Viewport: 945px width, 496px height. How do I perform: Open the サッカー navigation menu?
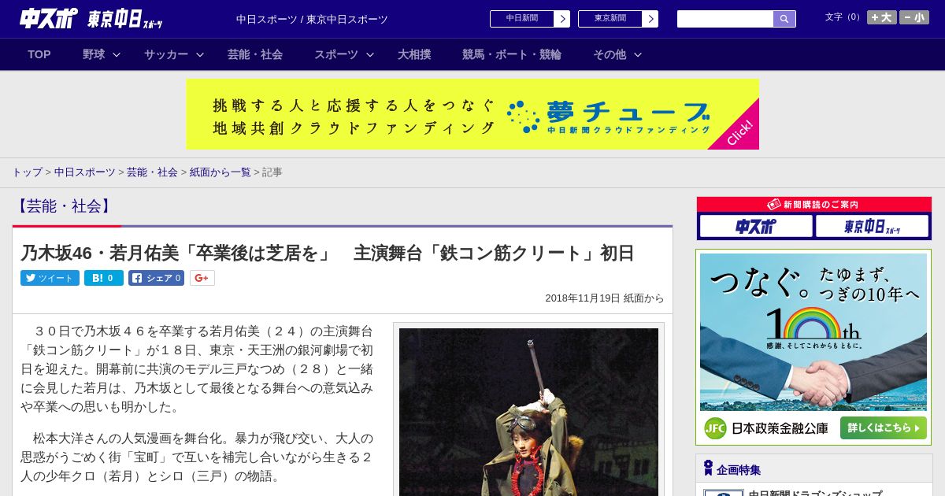(x=166, y=54)
